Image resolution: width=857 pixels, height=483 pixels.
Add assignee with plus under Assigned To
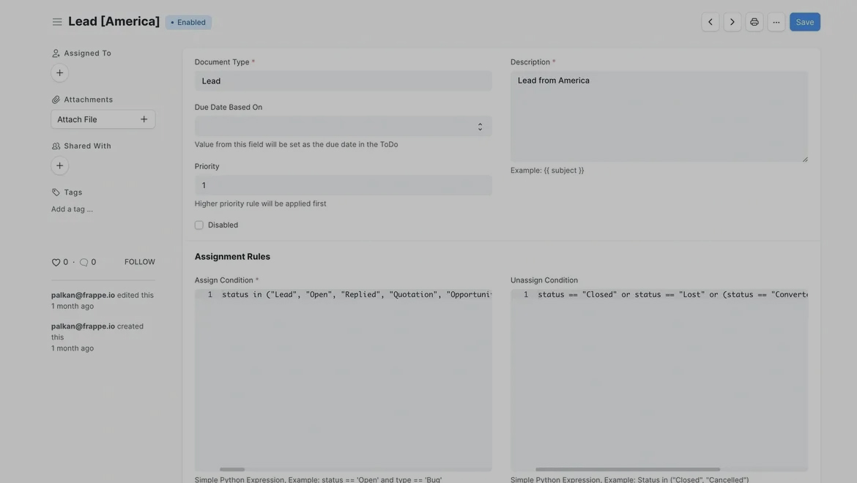pyautogui.click(x=60, y=72)
